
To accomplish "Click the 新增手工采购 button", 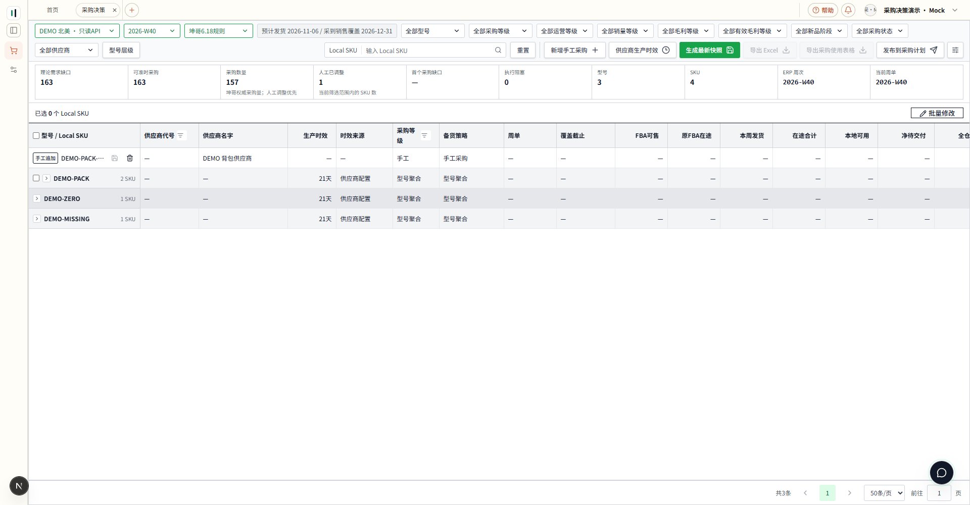I will (x=574, y=50).
